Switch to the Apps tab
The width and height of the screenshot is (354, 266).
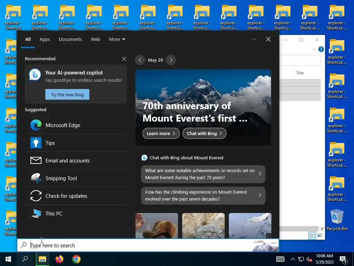45,39
